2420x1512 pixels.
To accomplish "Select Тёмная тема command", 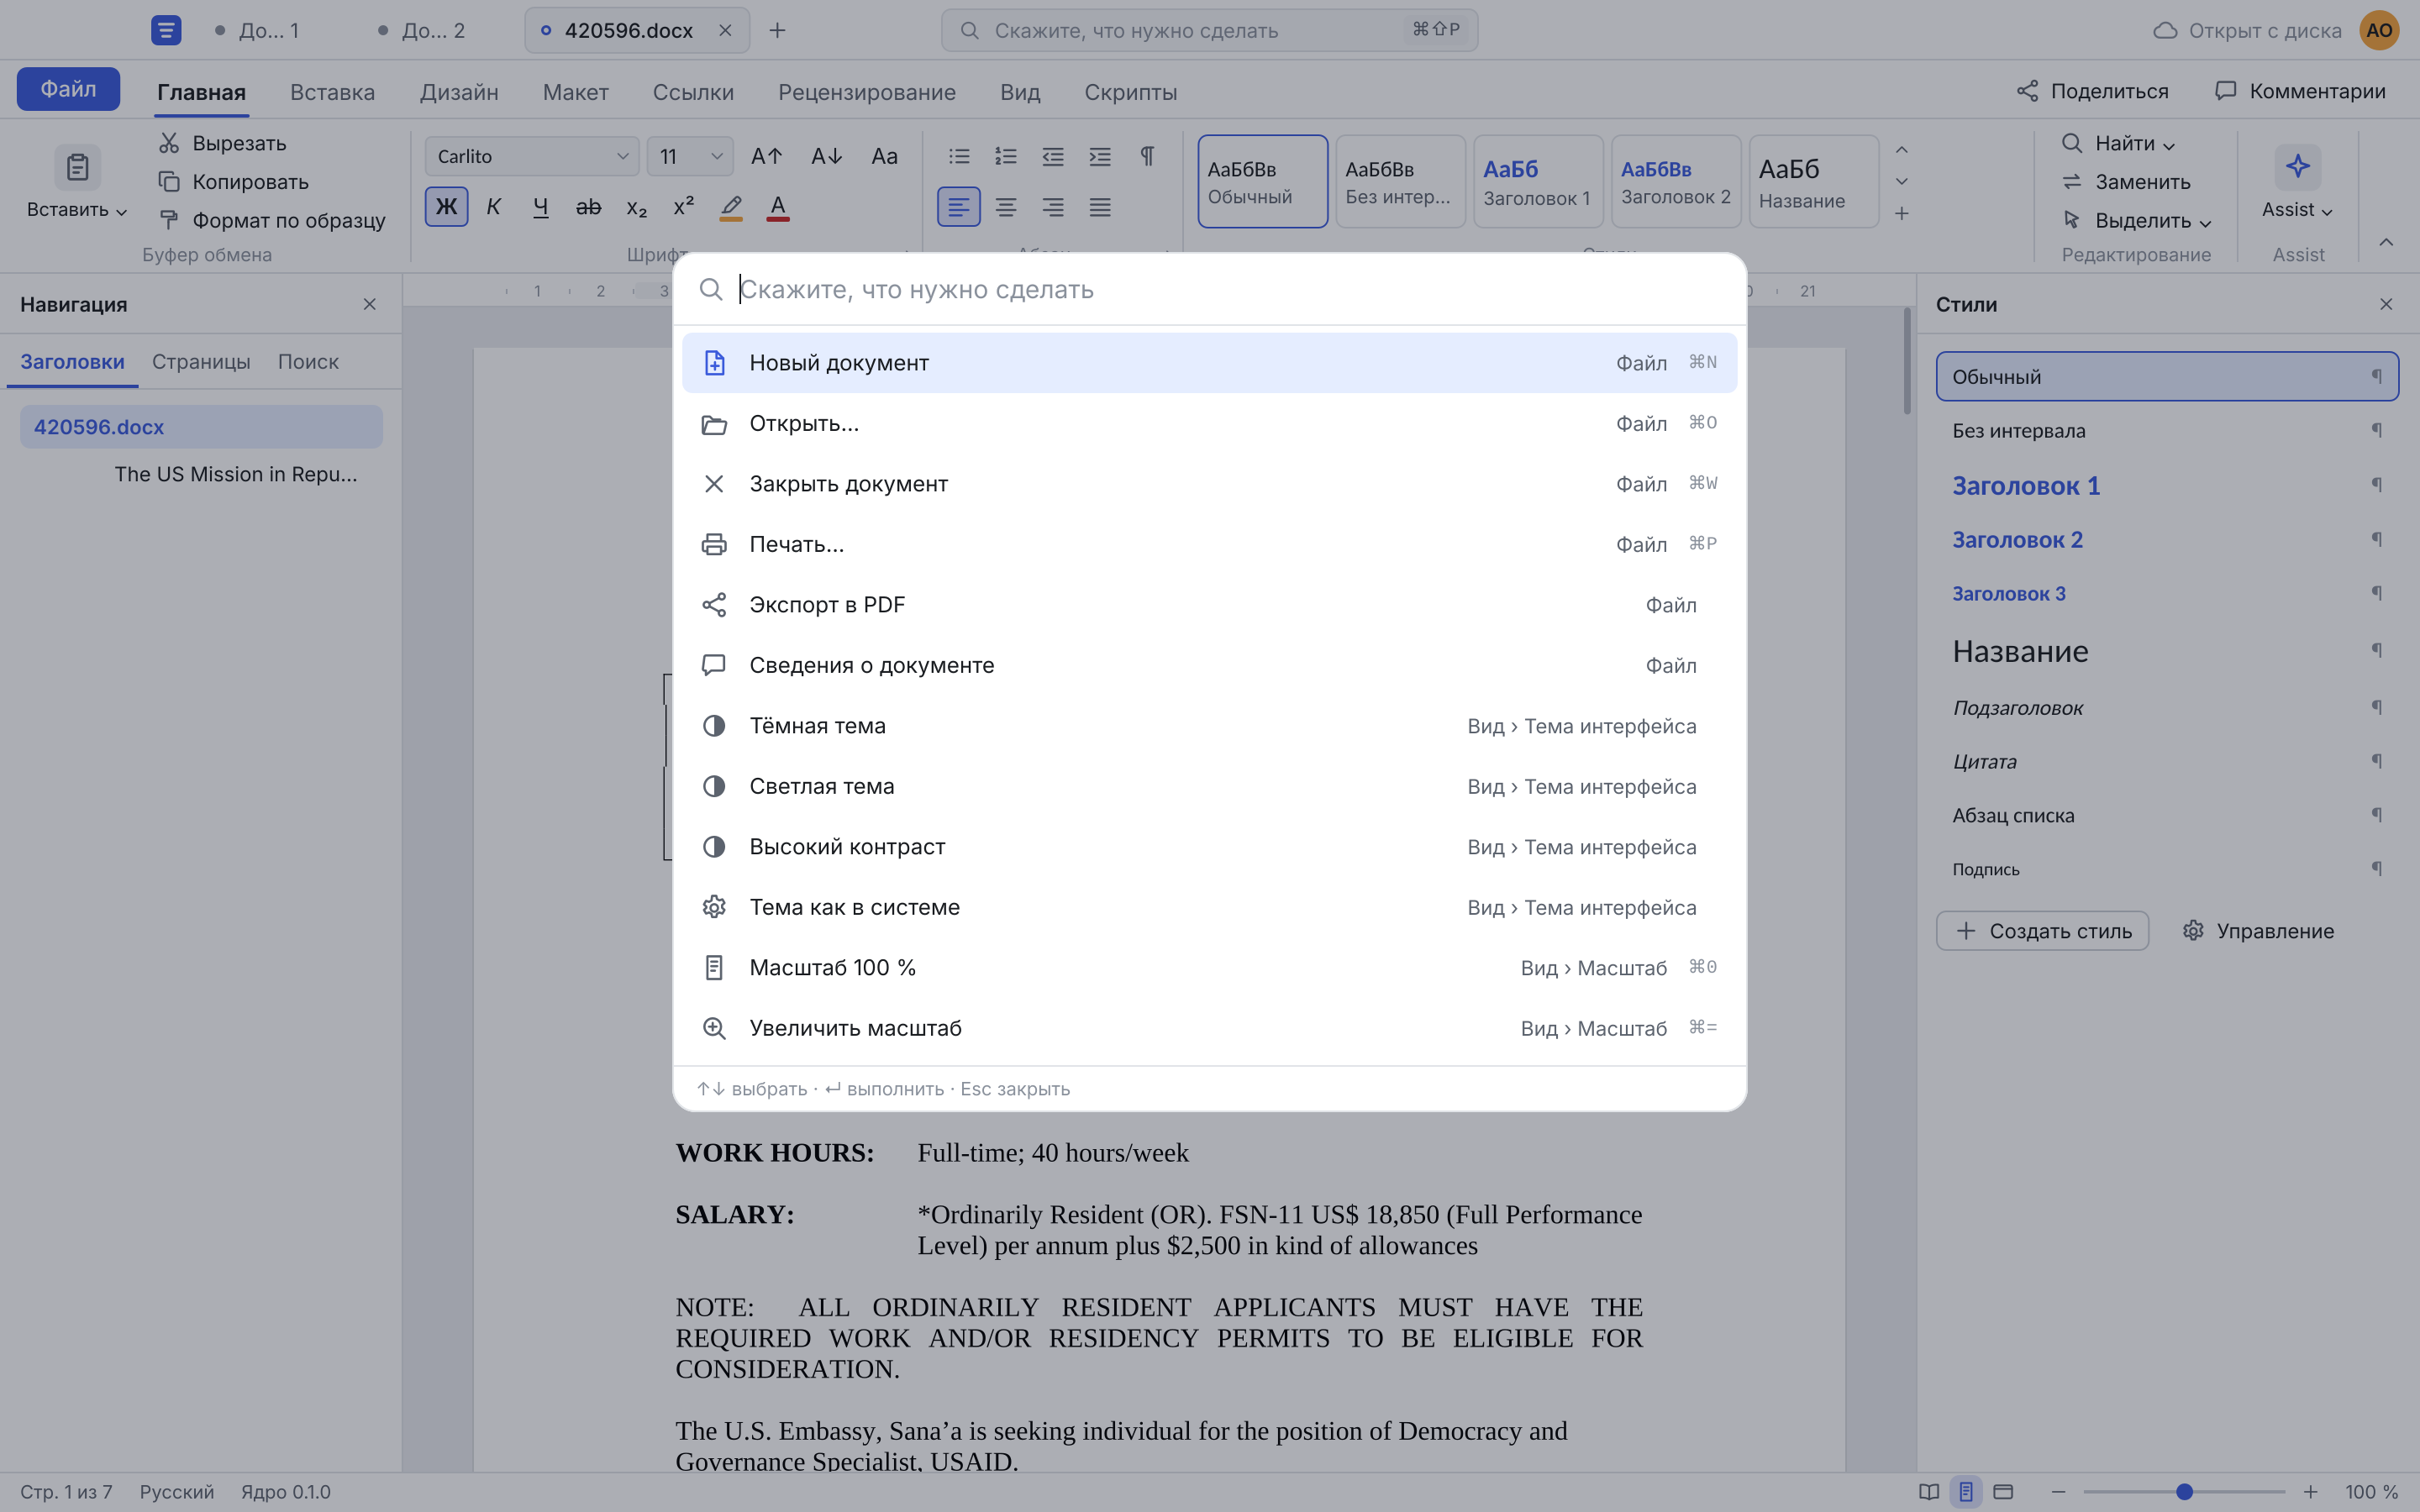I will click(x=1209, y=726).
